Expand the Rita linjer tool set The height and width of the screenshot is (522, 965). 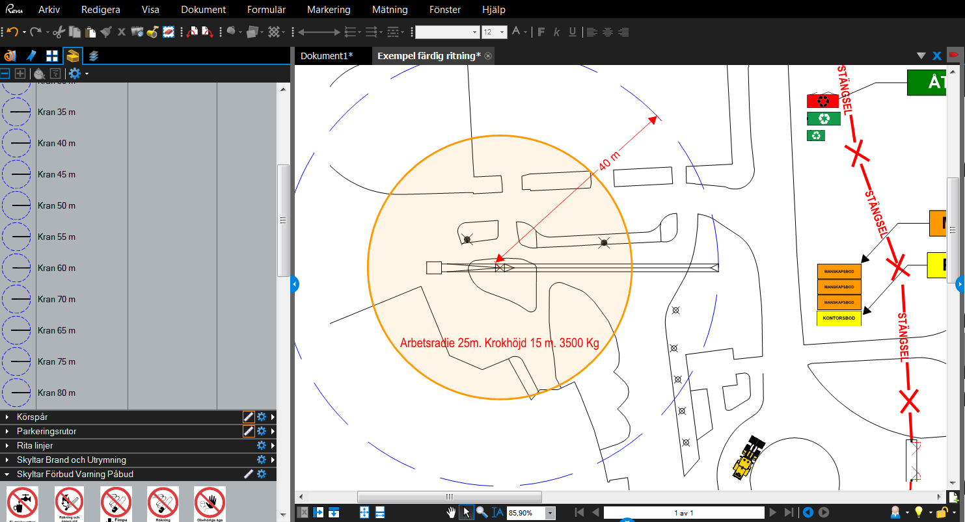point(8,446)
